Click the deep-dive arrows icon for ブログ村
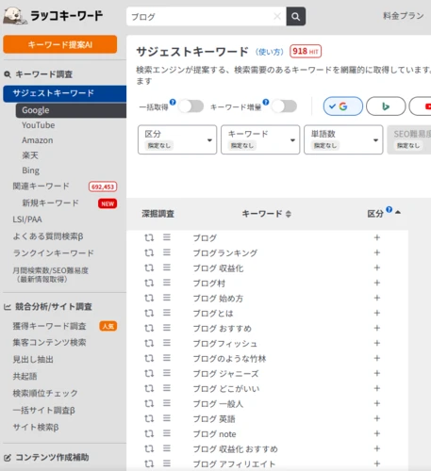Screen dimensions: 431x471 (149, 283)
